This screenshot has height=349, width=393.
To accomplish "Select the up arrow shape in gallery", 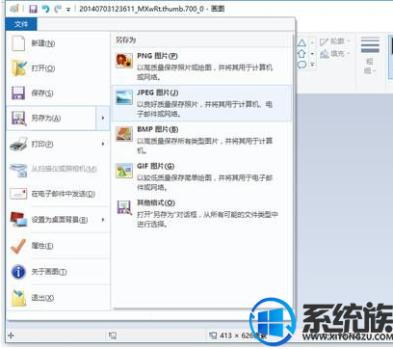I will [x=301, y=53].
